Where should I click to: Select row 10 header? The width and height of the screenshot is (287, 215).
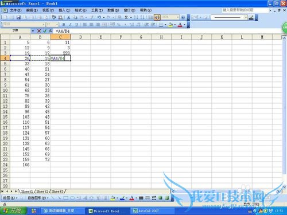click(5, 90)
